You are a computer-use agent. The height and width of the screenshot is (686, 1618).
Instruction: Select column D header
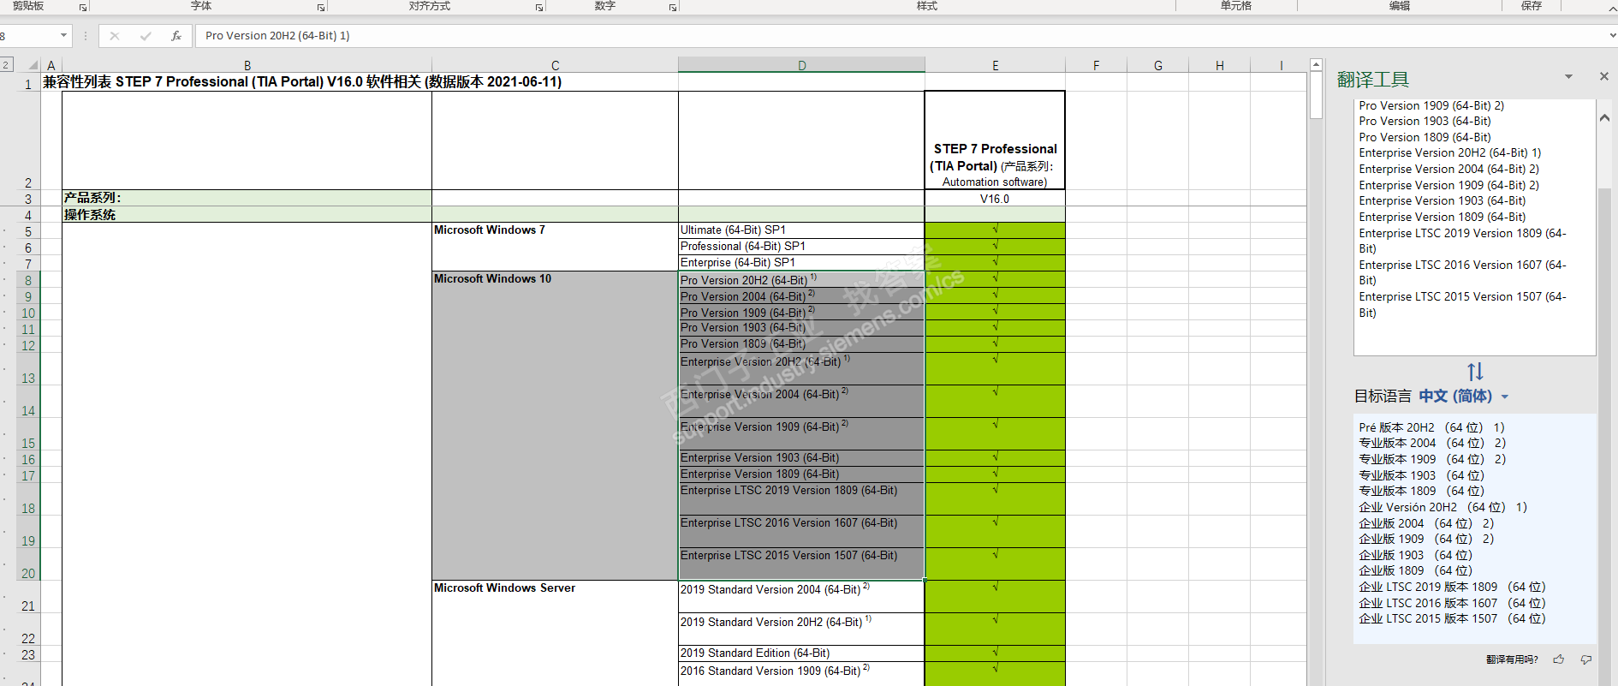coord(801,65)
